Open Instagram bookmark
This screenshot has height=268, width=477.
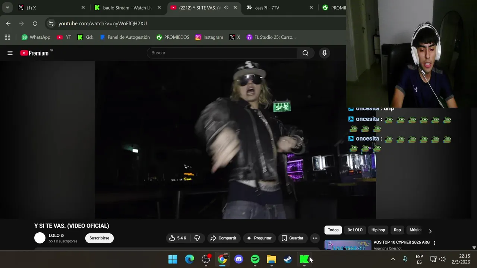pos(209,37)
